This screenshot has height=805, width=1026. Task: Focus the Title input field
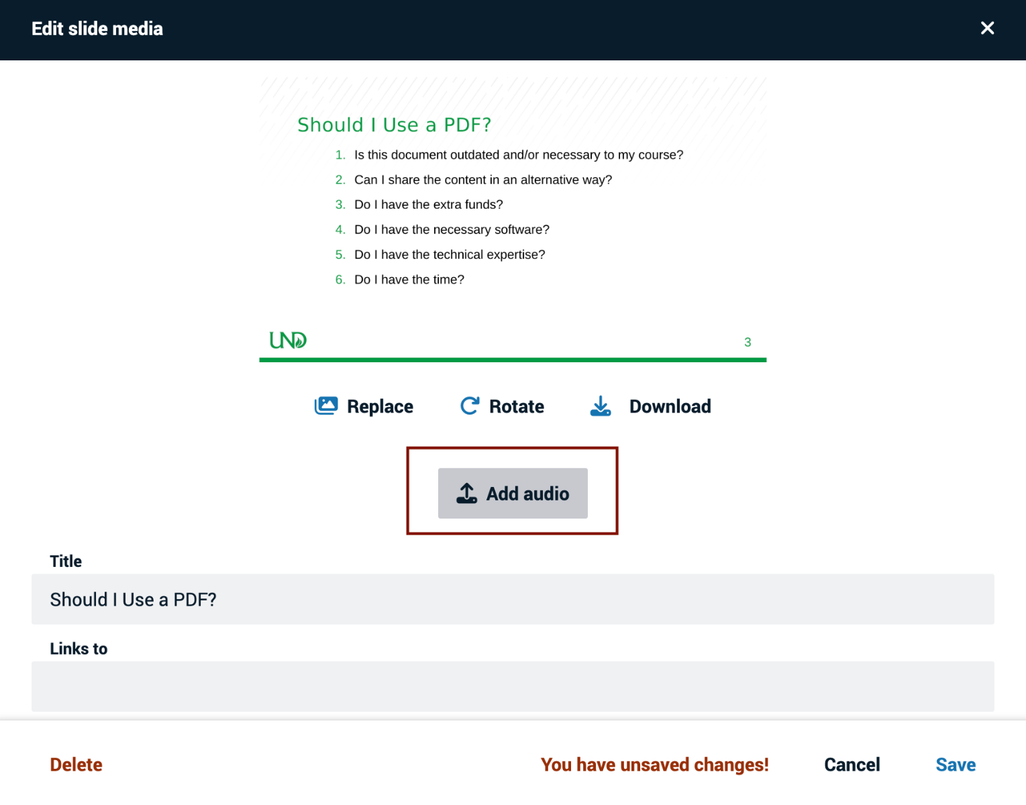[513, 599]
